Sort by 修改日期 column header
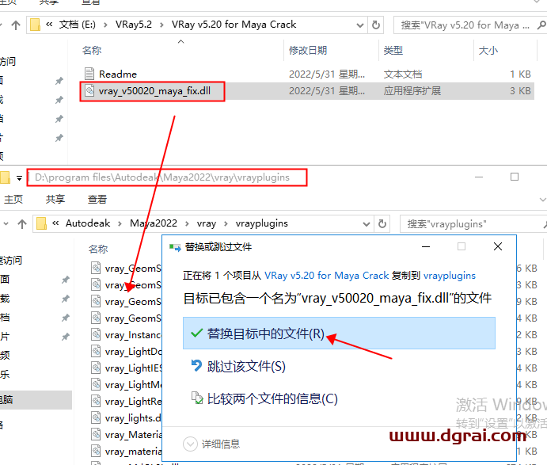This screenshot has width=547, height=465. [x=308, y=50]
